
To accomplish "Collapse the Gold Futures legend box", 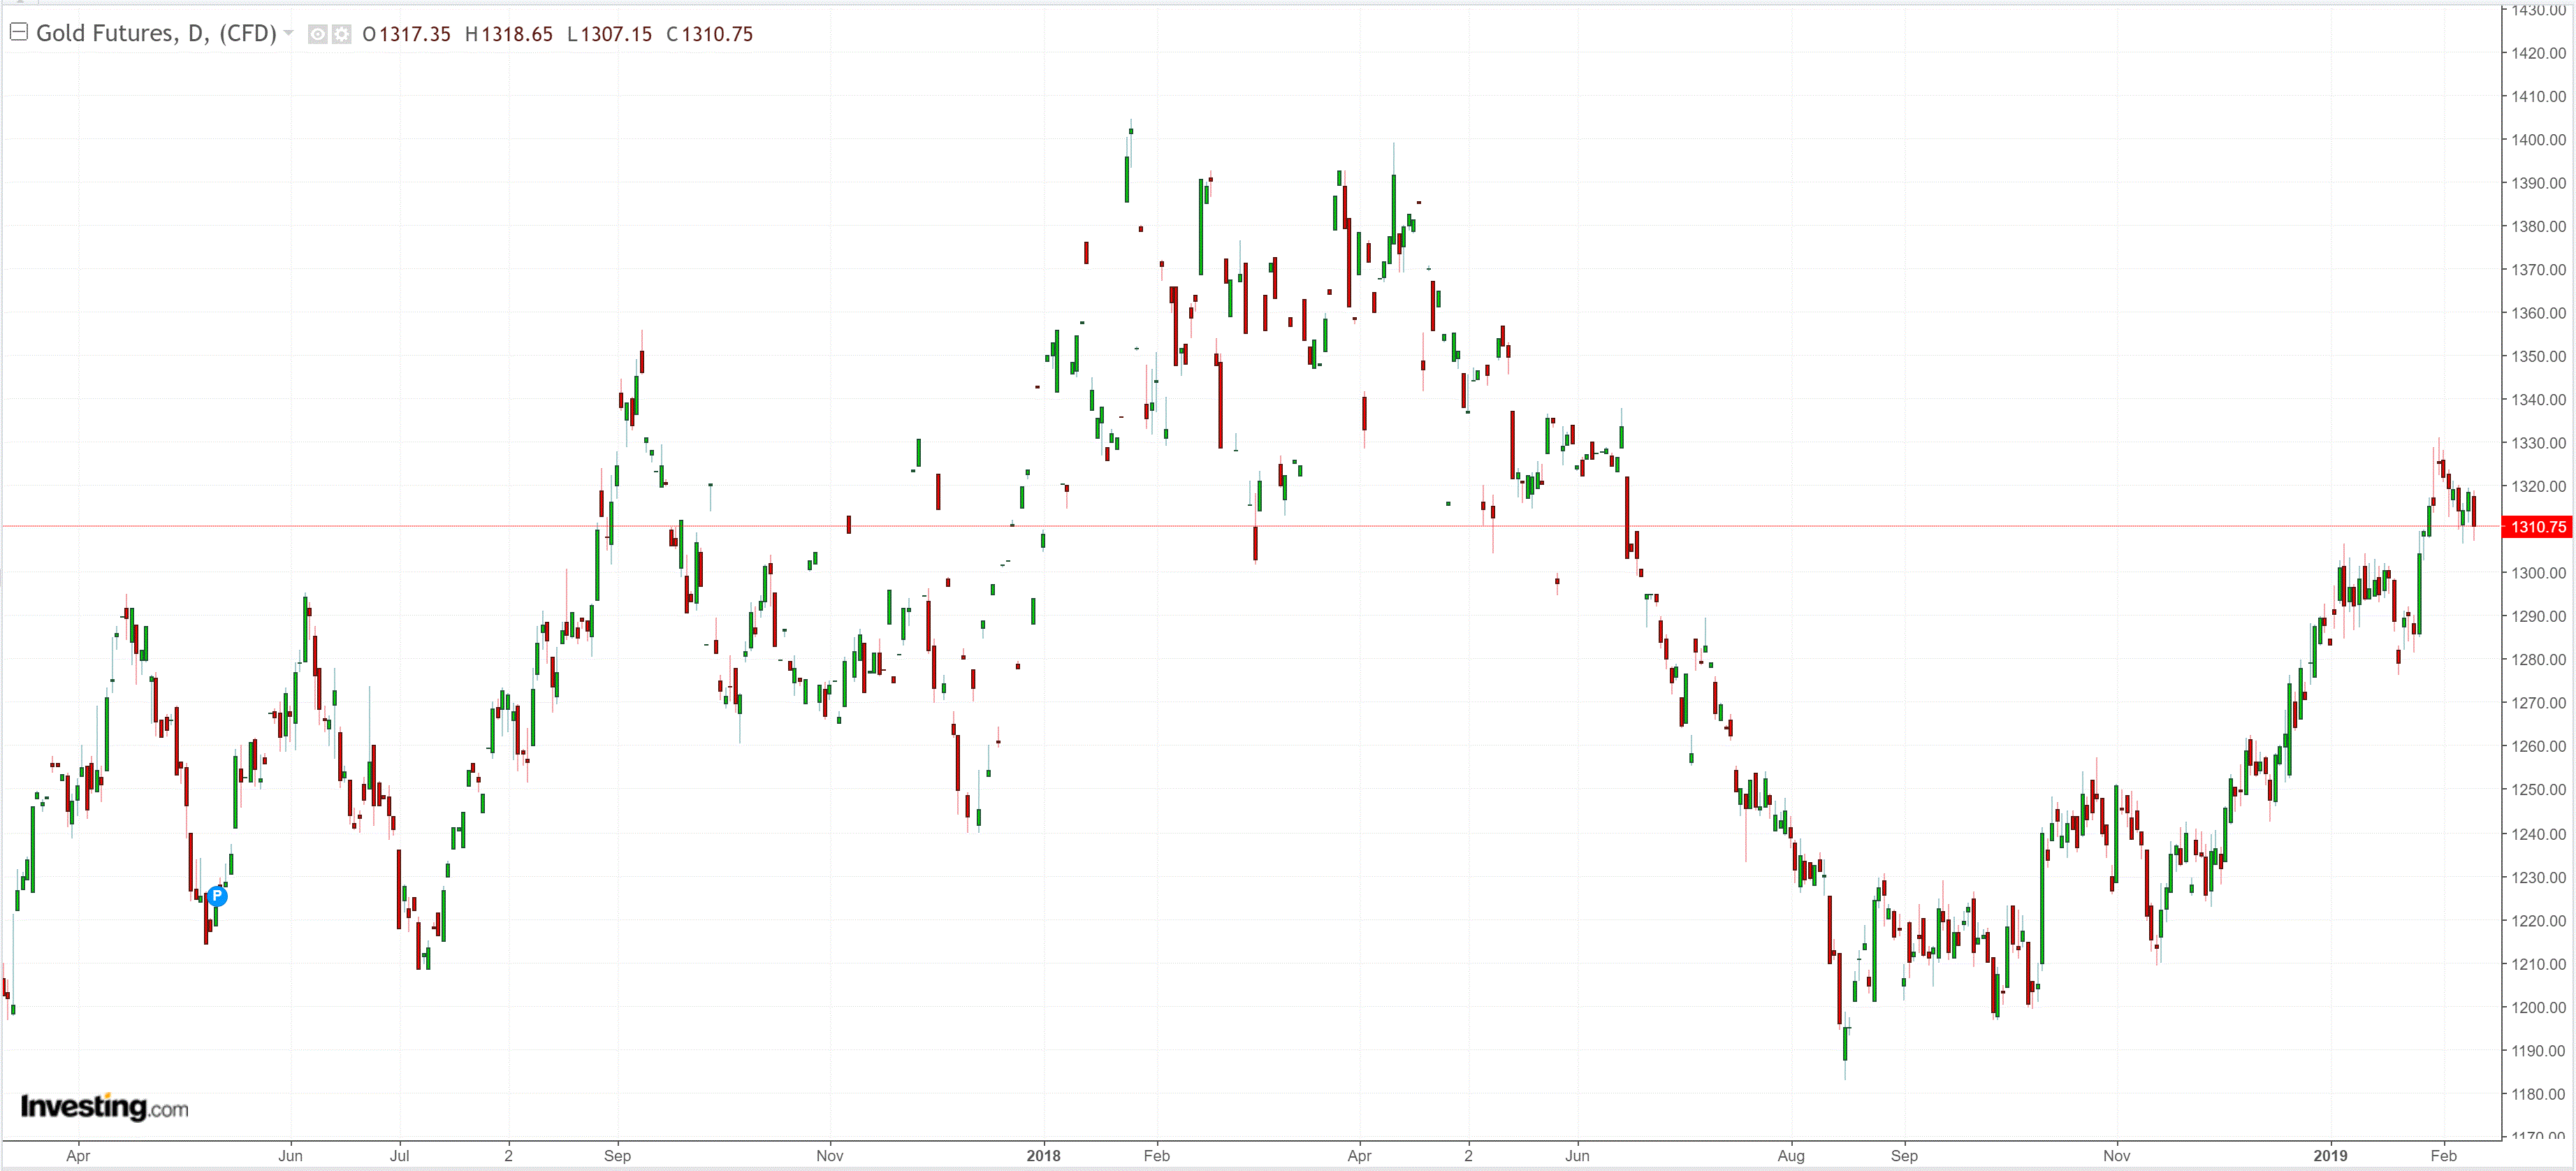I will pos(18,32).
